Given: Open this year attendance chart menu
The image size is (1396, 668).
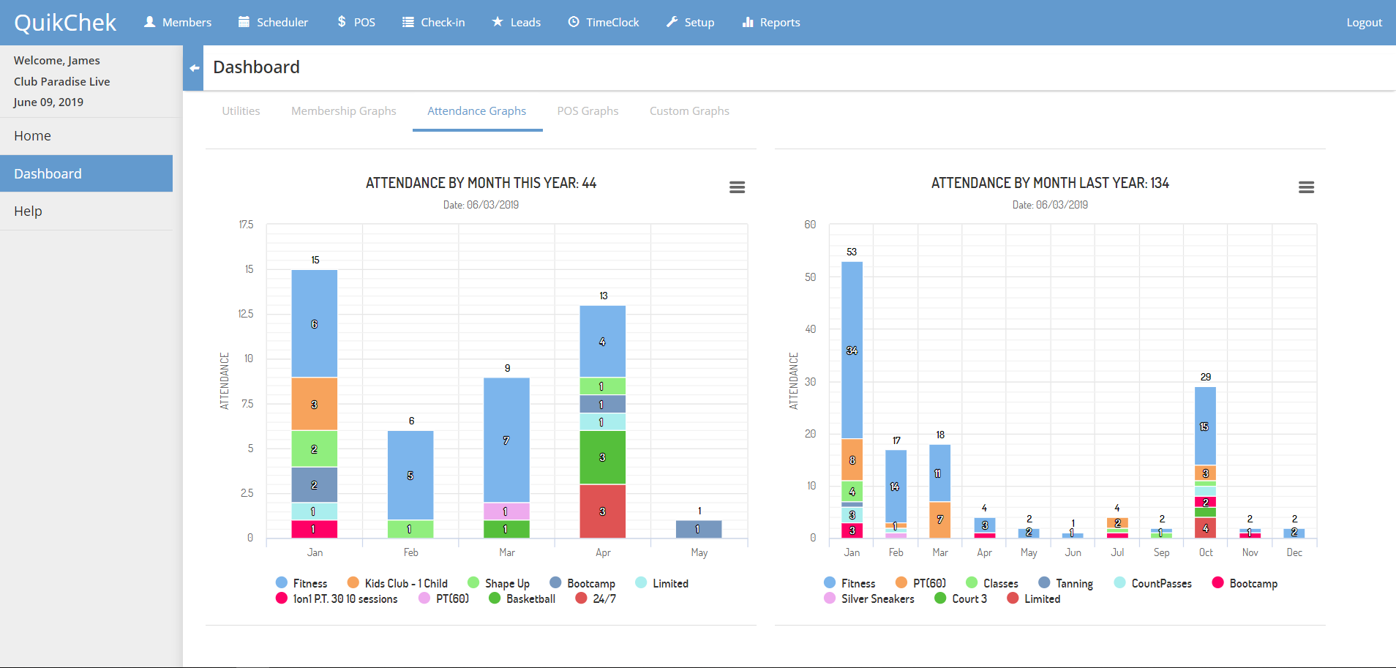Looking at the screenshot, I should [737, 187].
